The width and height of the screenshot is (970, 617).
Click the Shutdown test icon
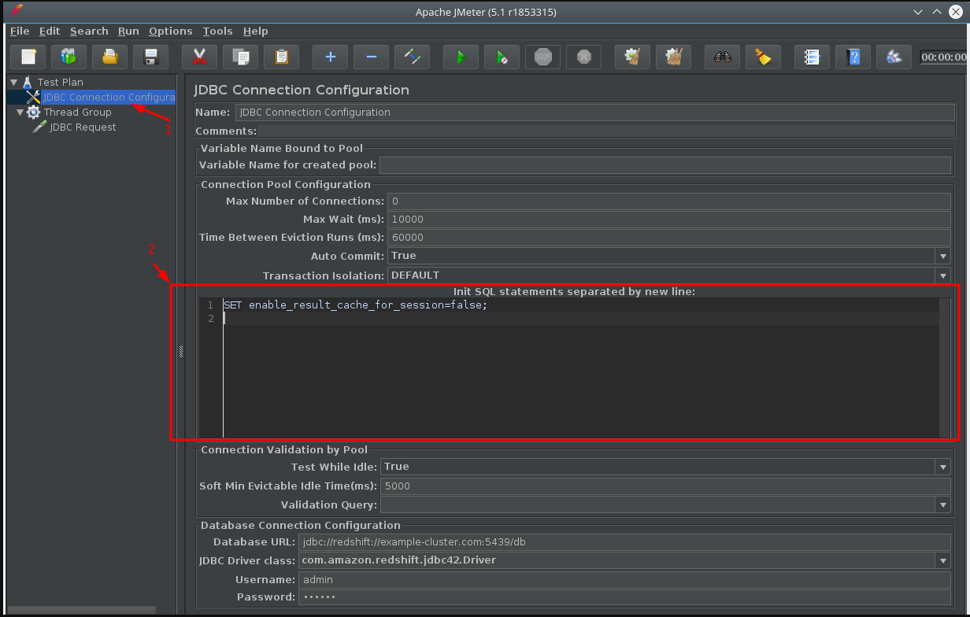coord(583,57)
